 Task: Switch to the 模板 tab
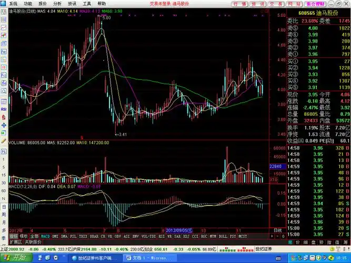tap(24, 236)
